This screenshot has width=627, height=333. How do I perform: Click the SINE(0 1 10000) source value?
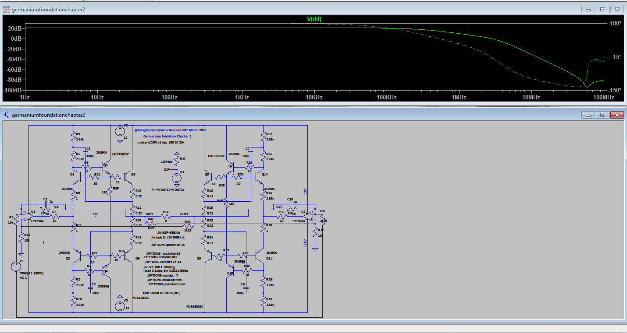pos(32,273)
